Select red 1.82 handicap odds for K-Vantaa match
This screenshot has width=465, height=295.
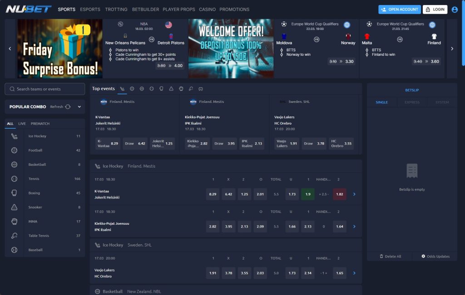(340, 194)
